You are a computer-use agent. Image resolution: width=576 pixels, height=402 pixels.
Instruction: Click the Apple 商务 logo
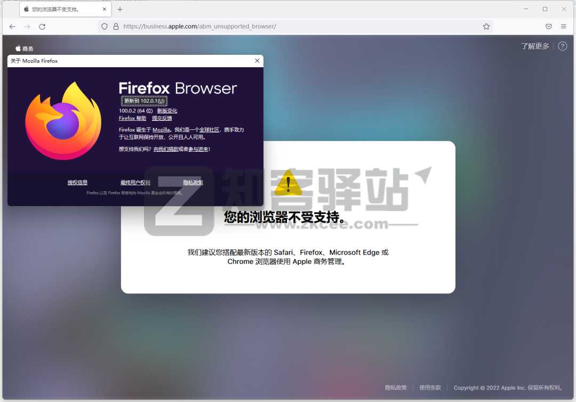[x=23, y=48]
